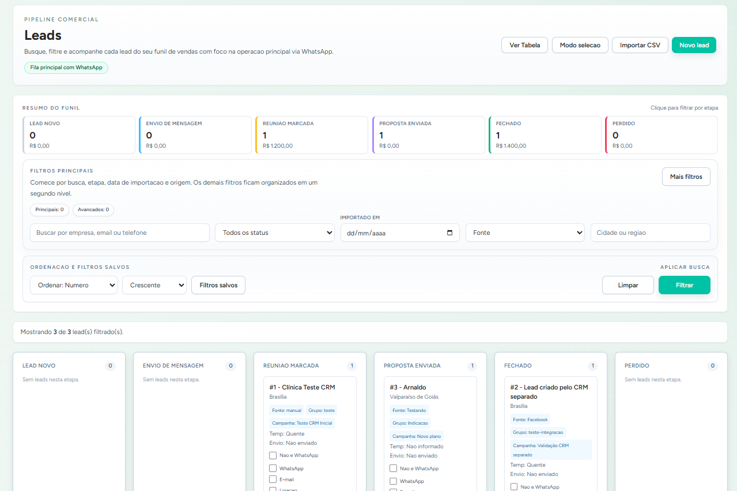This screenshot has height=491, width=737.
Task: Filter by the Envio de Mensagem stage card
Action: coord(195,135)
